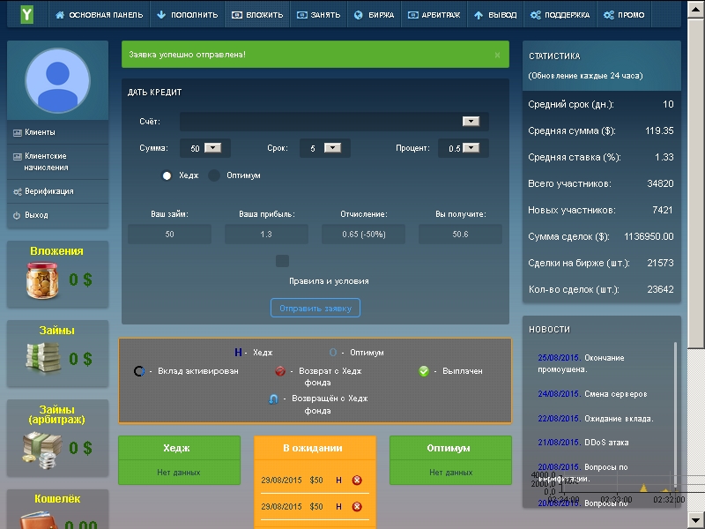Click the Вы получите value field
This screenshot has width=705, height=529.
(460, 234)
